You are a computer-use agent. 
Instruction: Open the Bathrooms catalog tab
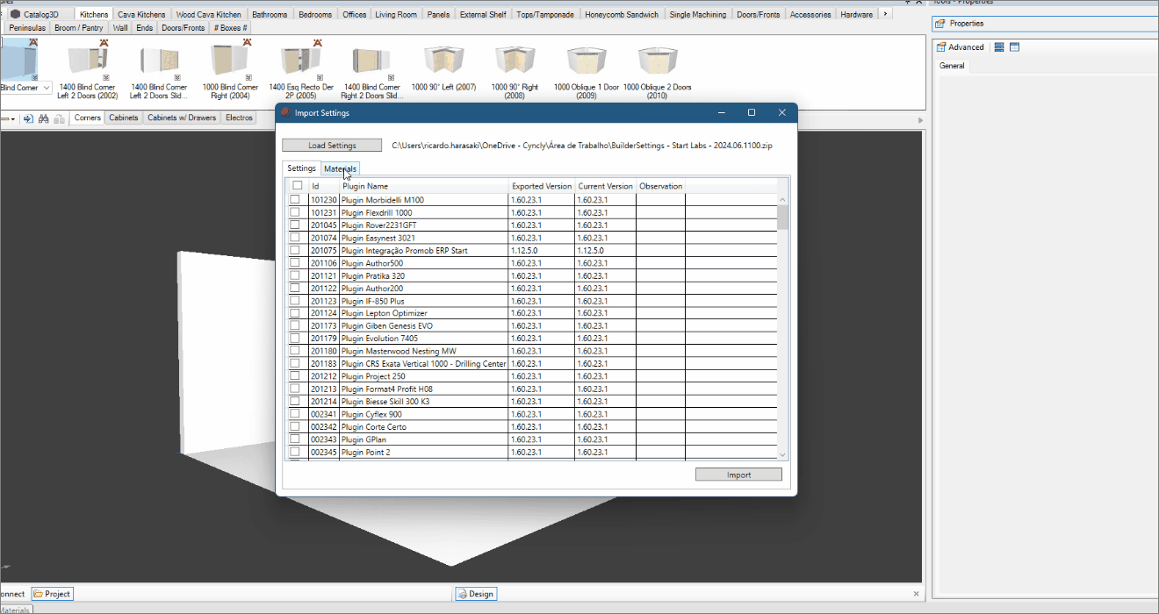point(270,15)
